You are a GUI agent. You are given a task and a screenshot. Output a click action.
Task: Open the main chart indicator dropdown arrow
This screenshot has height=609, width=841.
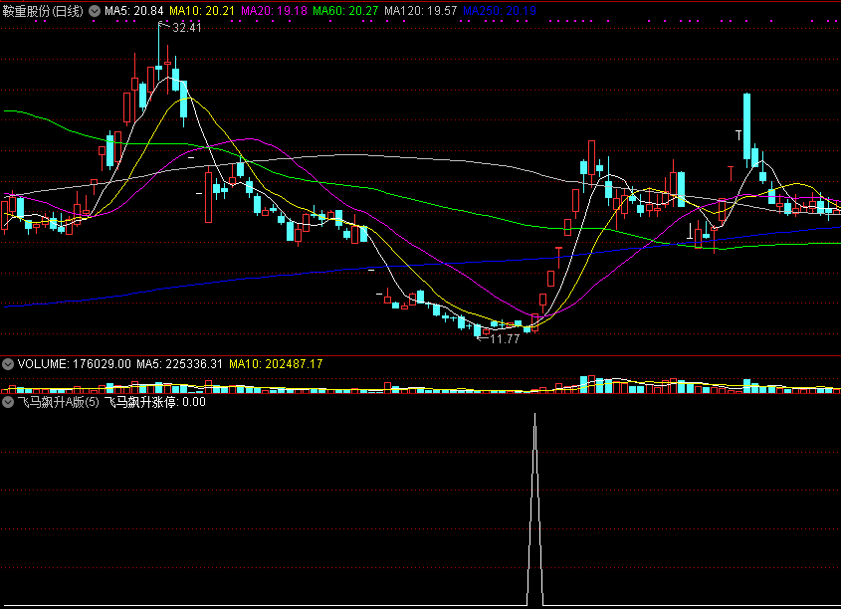coord(95,11)
